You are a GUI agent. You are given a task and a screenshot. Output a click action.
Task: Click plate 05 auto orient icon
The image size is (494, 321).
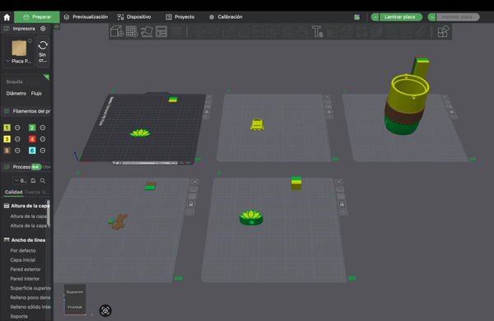point(340,189)
